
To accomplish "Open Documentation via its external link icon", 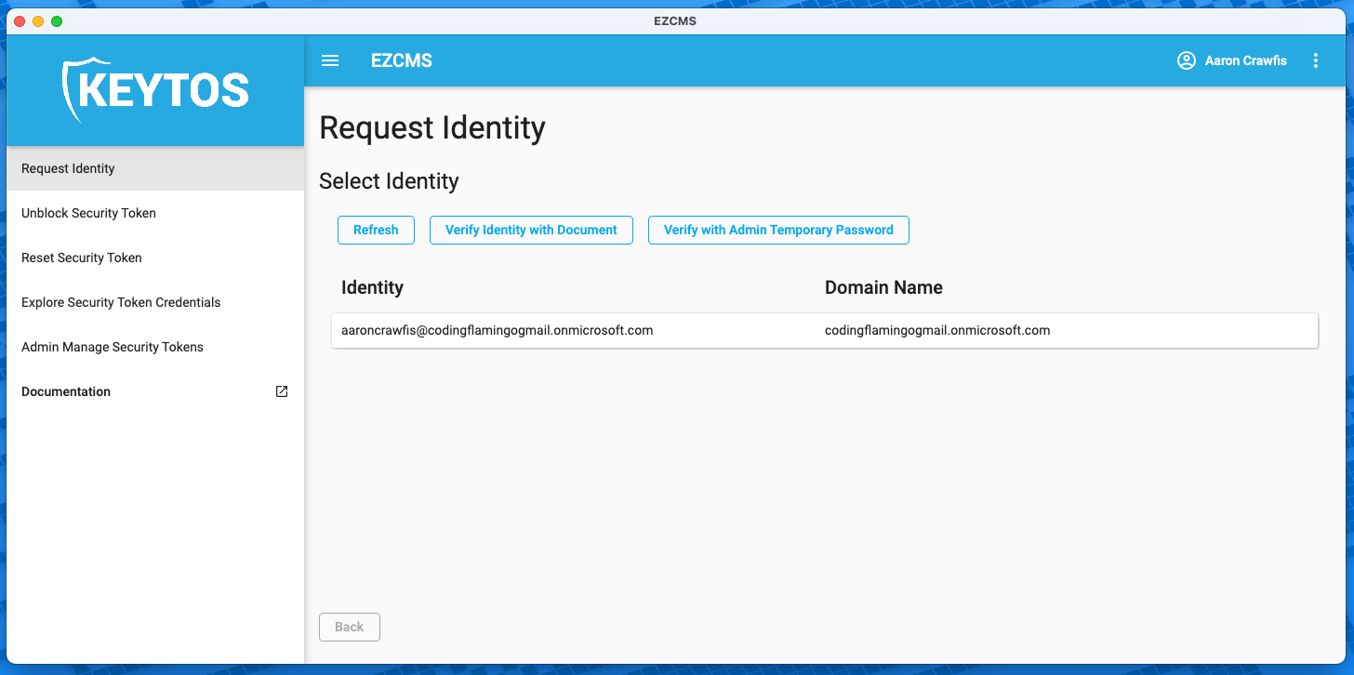I will click(x=281, y=391).
